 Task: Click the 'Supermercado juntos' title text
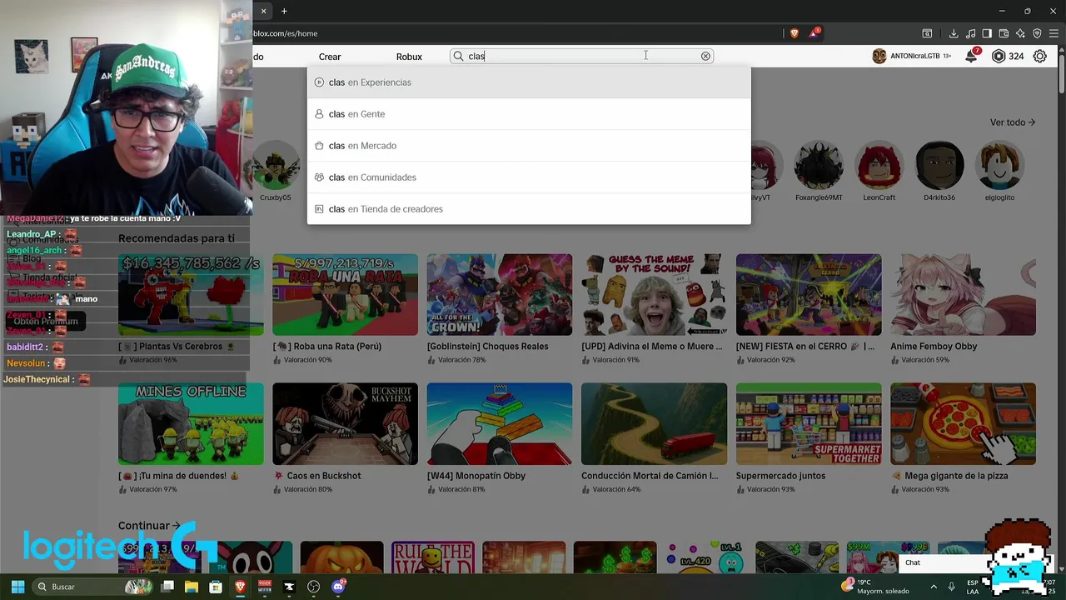[x=780, y=476]
